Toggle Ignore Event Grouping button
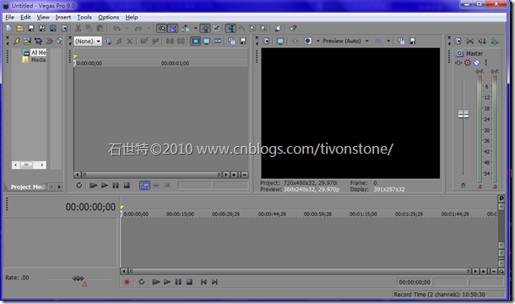 point(216,29)
